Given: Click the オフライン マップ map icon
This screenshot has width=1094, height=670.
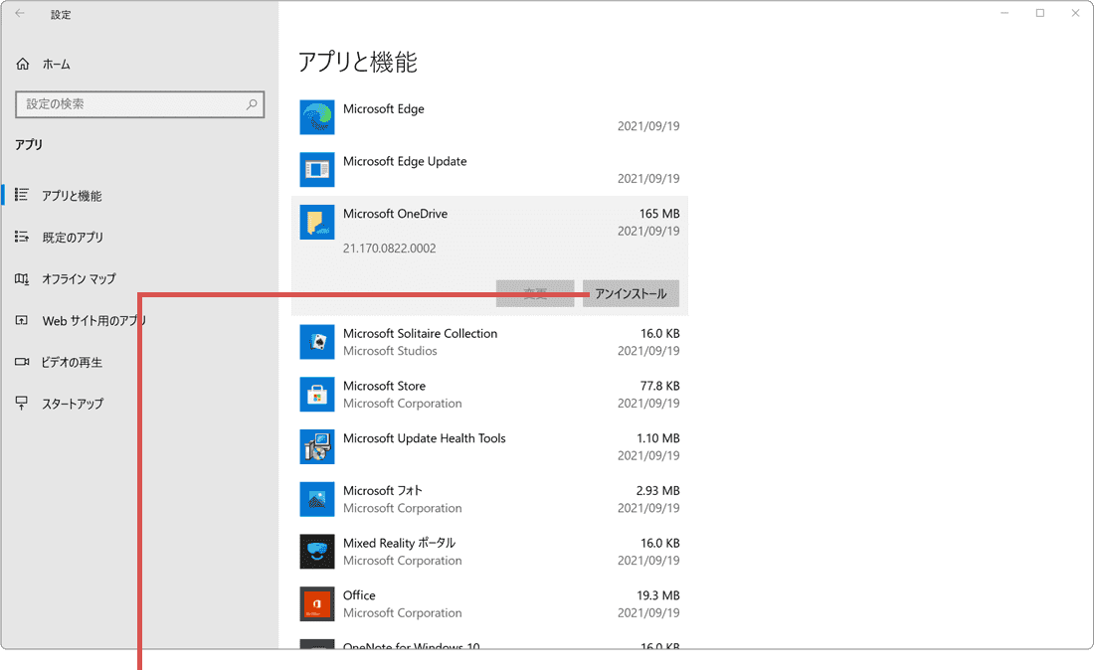Looking at the screenshot, I should pyautogui.click(x=22, y=279).
